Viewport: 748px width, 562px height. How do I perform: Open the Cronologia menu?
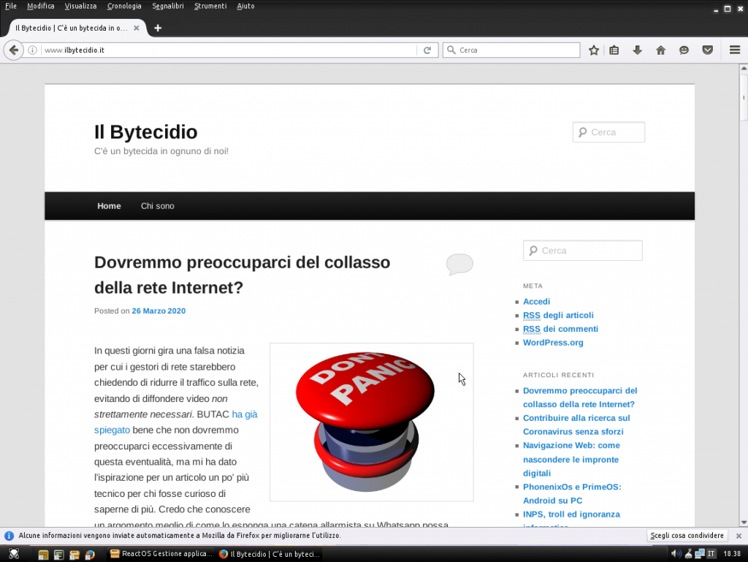[x=124, y=6]
